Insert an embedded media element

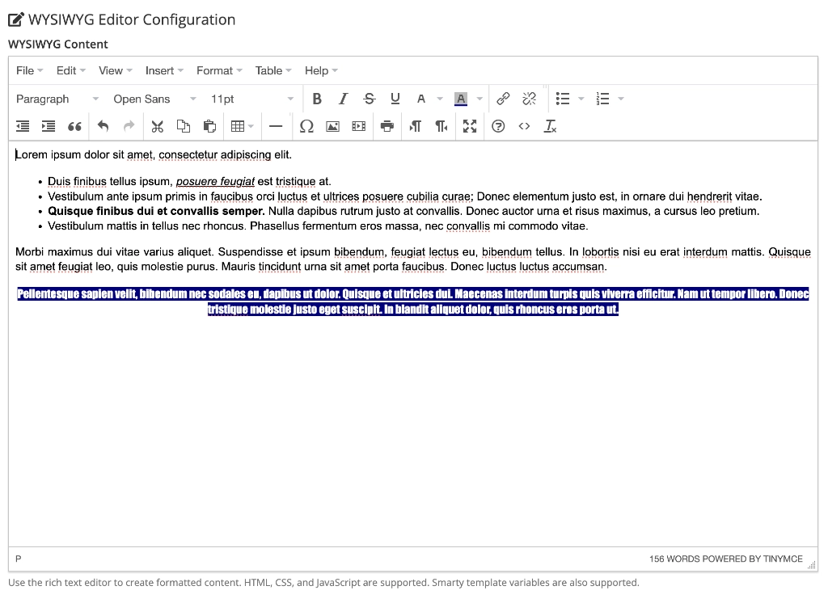[x=358, y=126]
